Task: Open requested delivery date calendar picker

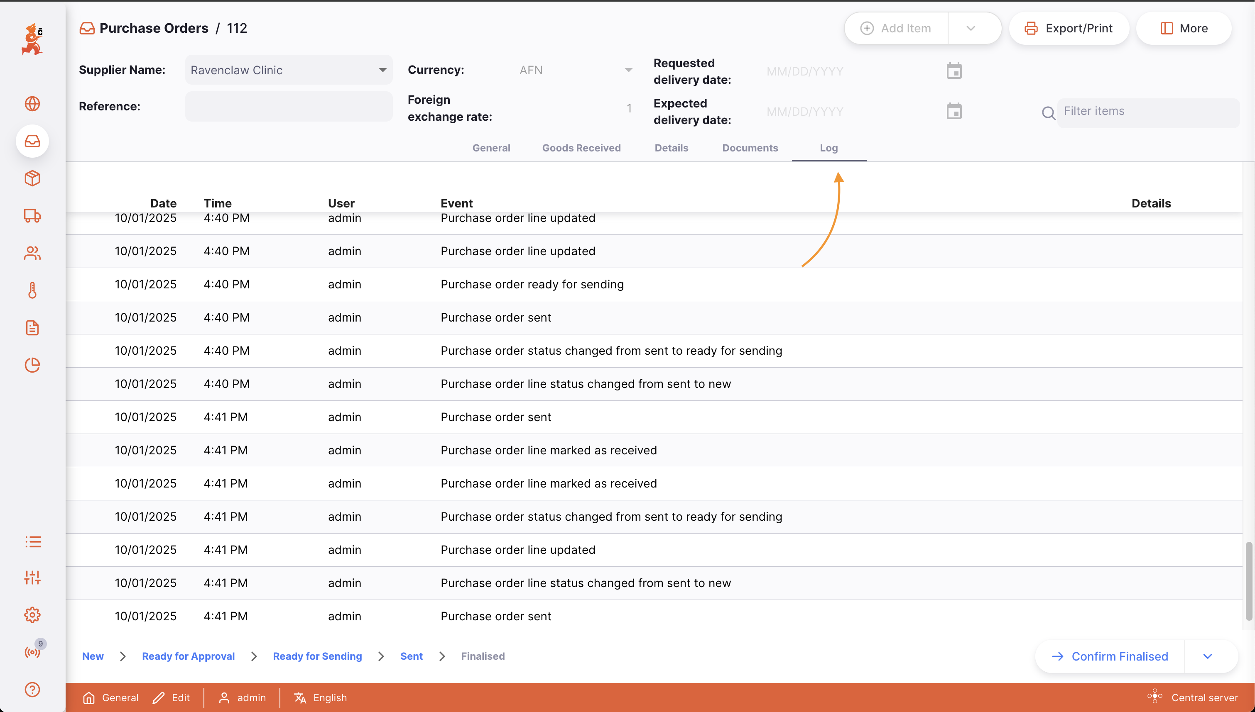Action: click(954, 71)
